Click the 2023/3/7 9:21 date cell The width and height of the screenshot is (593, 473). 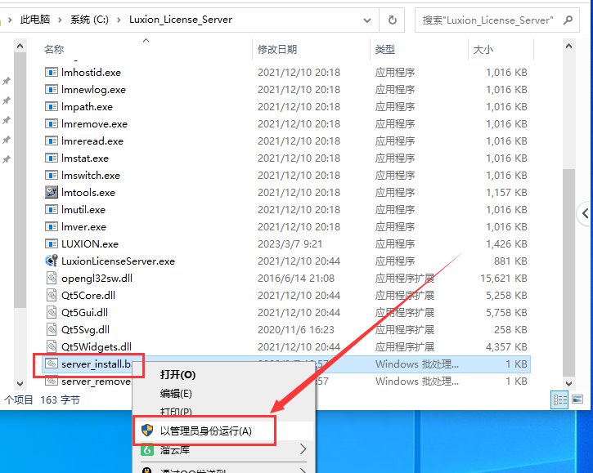point(290,244)
